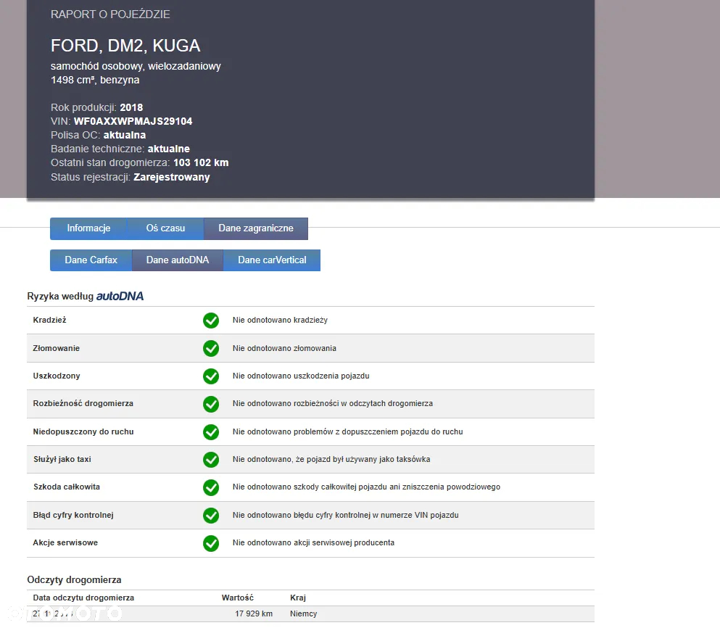Click text Nie odnotowano kradzieży

pos(280,320)
